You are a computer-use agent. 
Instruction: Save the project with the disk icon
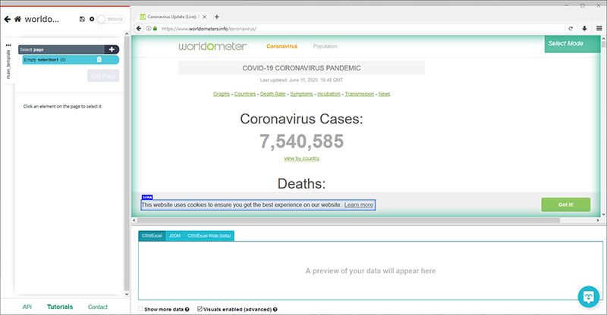(x=82, y=19)
